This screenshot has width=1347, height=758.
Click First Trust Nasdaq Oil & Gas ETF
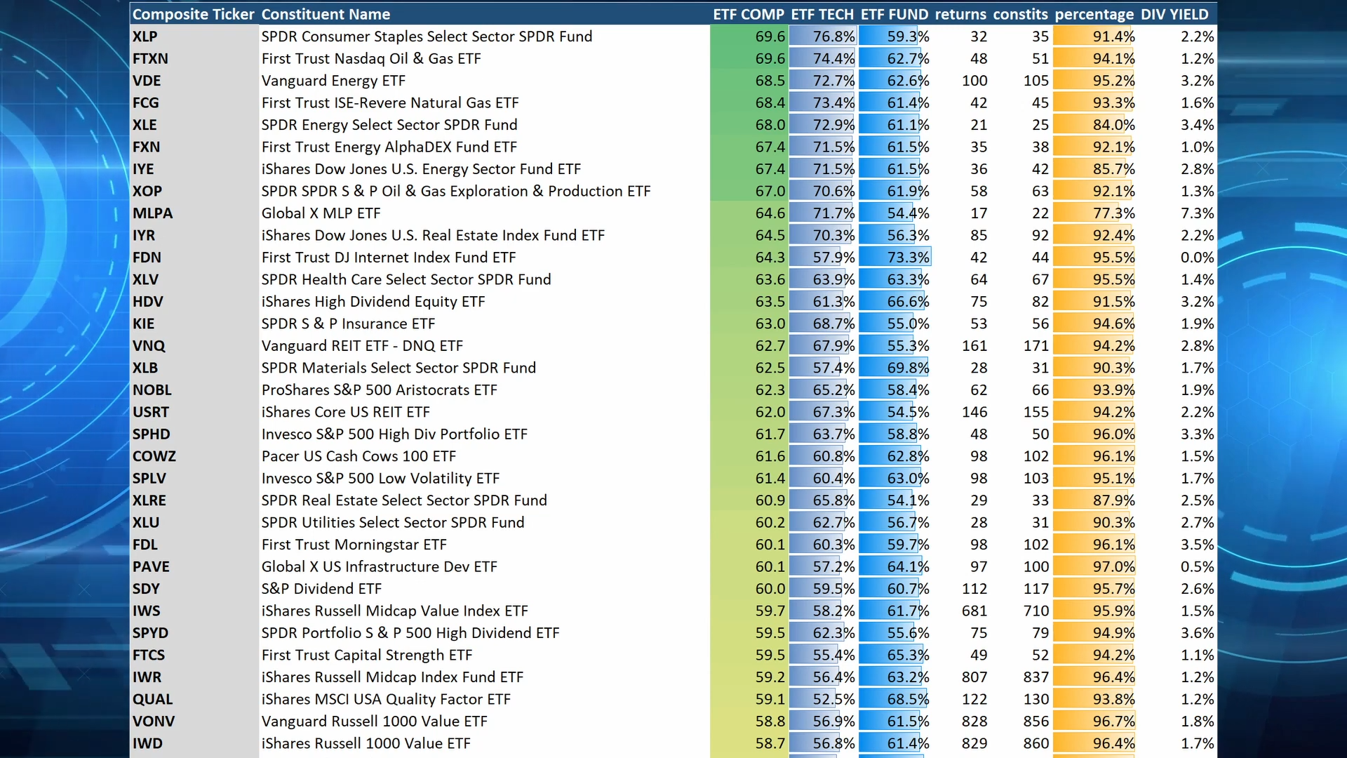coord(372,58)
